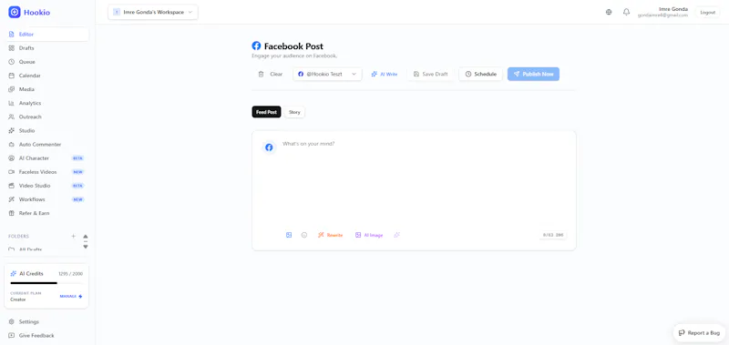Click the Facebook logo beside heading
Viewport: 729px width, 345px height.
pyautogui.click(x=256, y=46)
